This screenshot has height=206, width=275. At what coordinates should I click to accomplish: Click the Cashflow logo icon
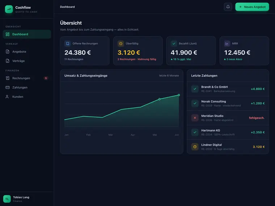point(9,9)
